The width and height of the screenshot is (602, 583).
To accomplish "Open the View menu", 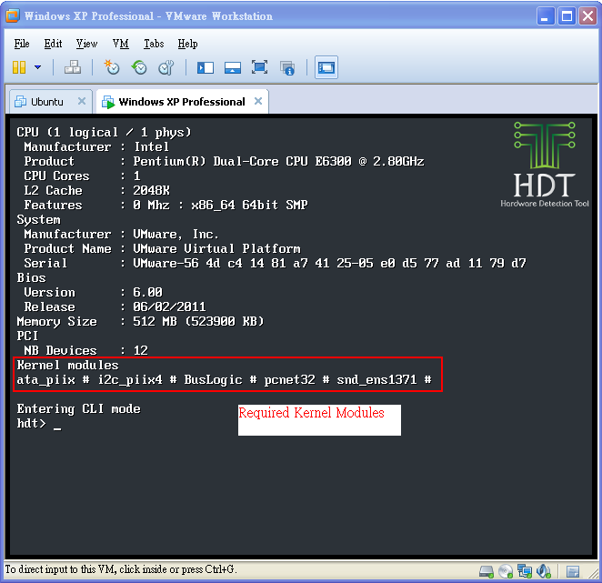I will (86, 44).
